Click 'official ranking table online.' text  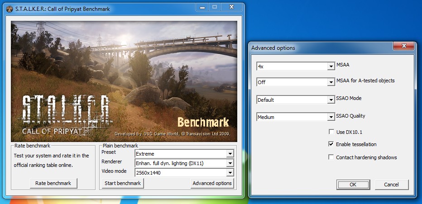[x=43, y=165]
